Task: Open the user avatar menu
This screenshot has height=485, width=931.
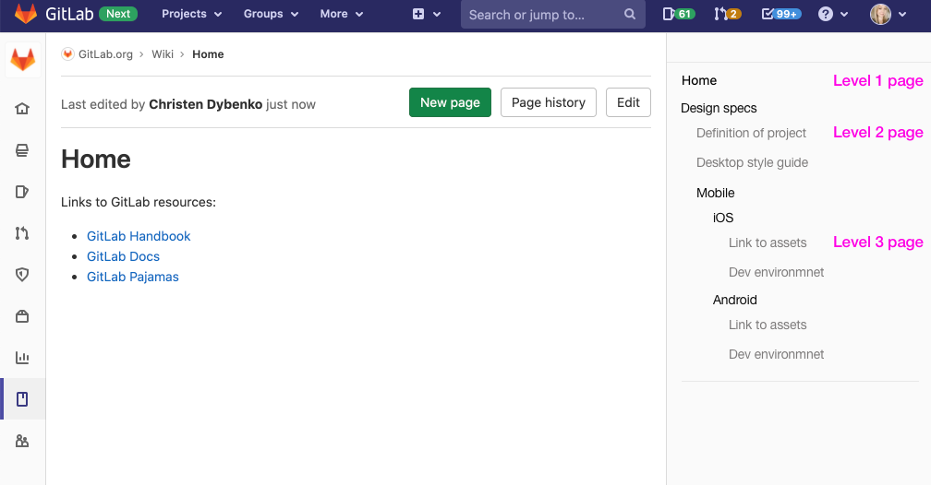Action: 880,14
